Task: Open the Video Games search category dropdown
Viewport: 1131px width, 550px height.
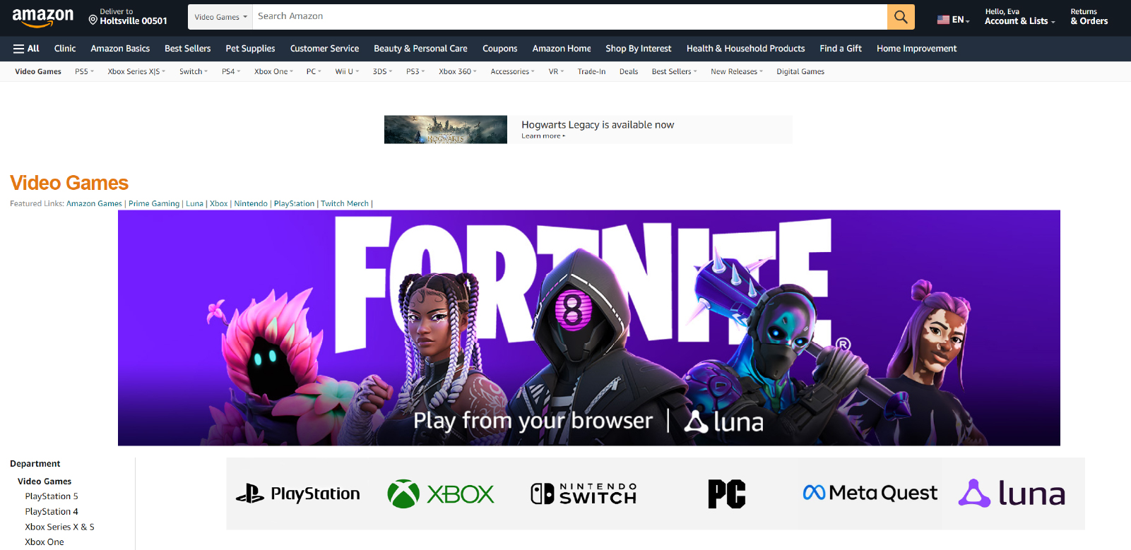Action: [220, 17]
